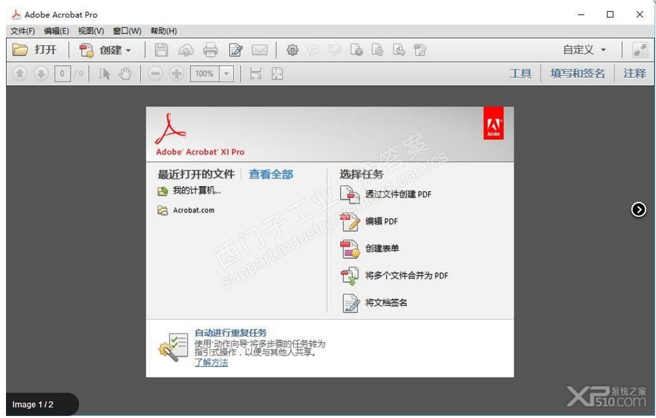Select the text selection cursor tool
656x418 pixels.
tap(104, 74)
